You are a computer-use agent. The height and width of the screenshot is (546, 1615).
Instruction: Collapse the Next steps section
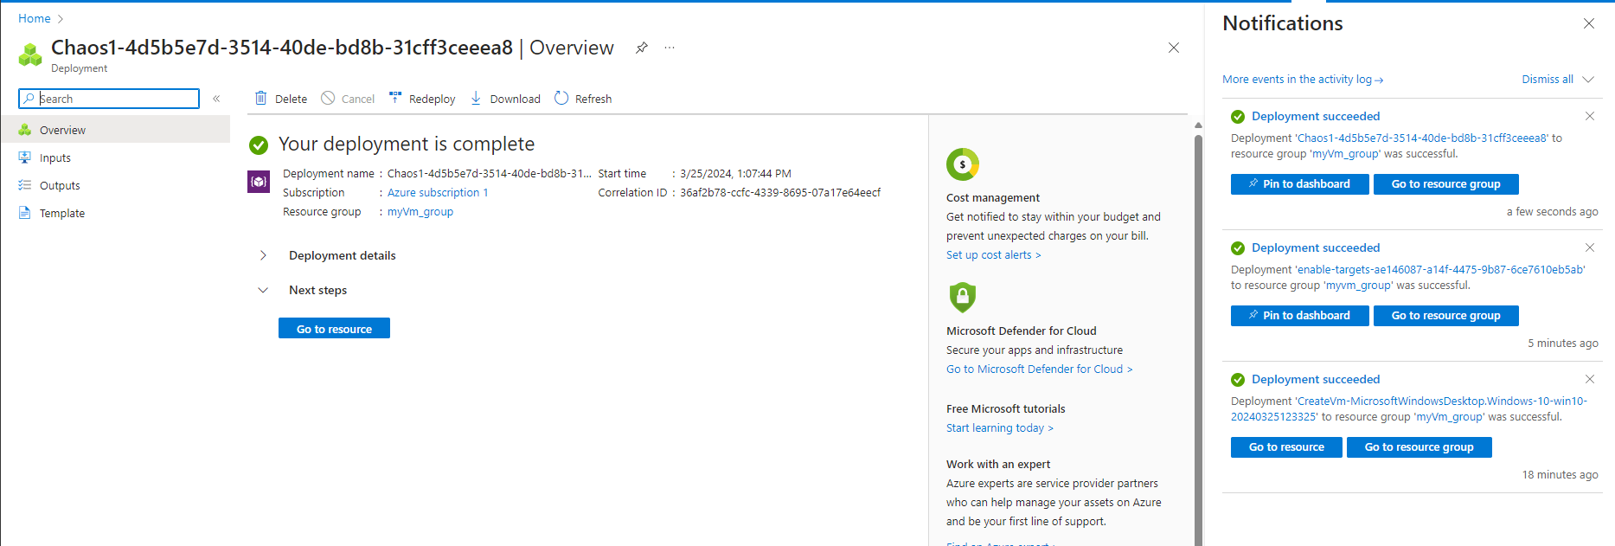(263, 290)
